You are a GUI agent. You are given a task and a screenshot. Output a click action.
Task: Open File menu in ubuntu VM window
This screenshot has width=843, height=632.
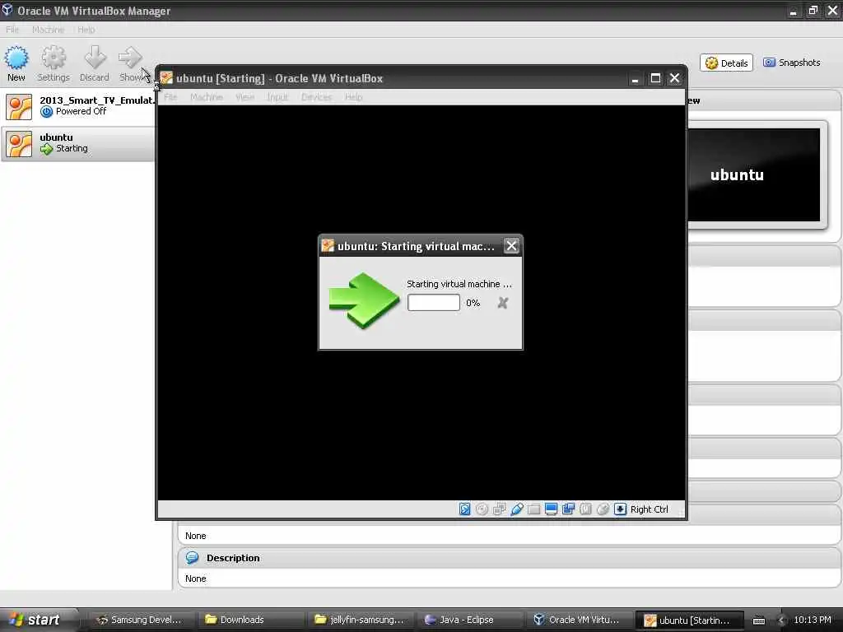coord(170,97)
